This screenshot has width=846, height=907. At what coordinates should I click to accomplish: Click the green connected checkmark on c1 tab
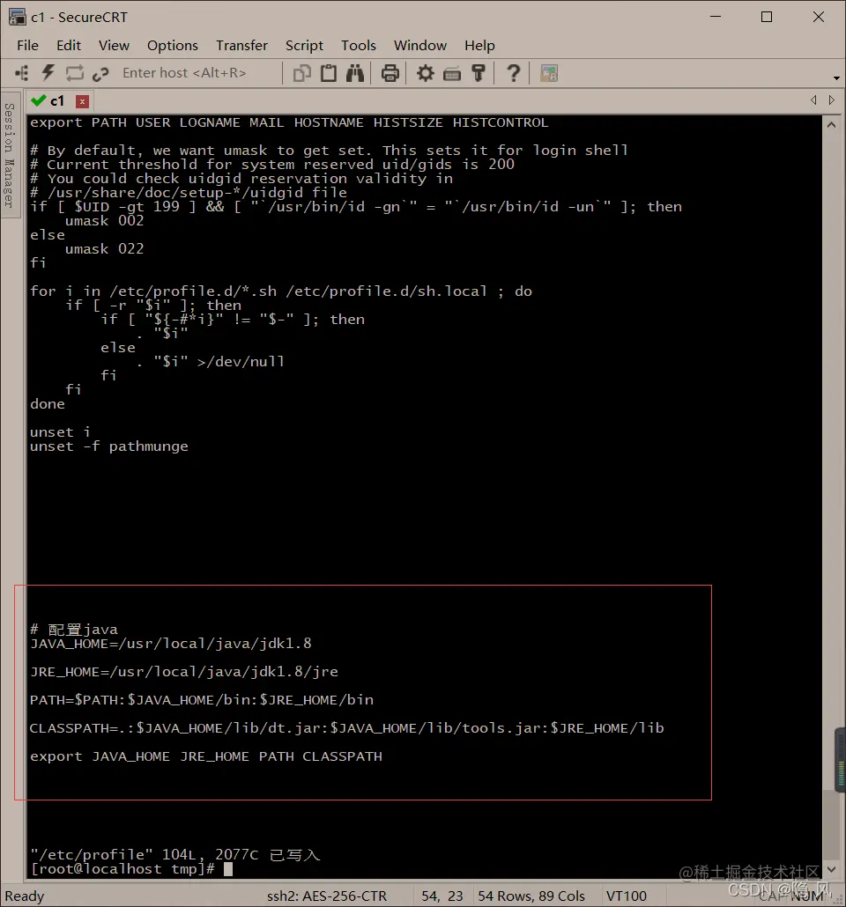[x=39, y=100]
